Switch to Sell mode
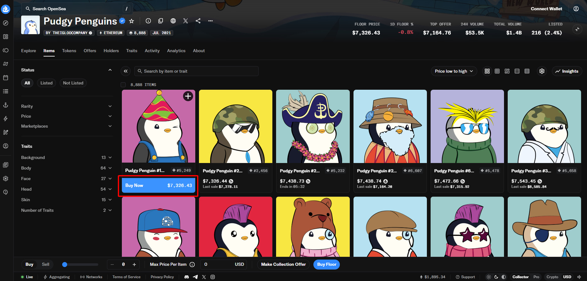The width and height of the screenshot is (587, 281). point(46,265)
